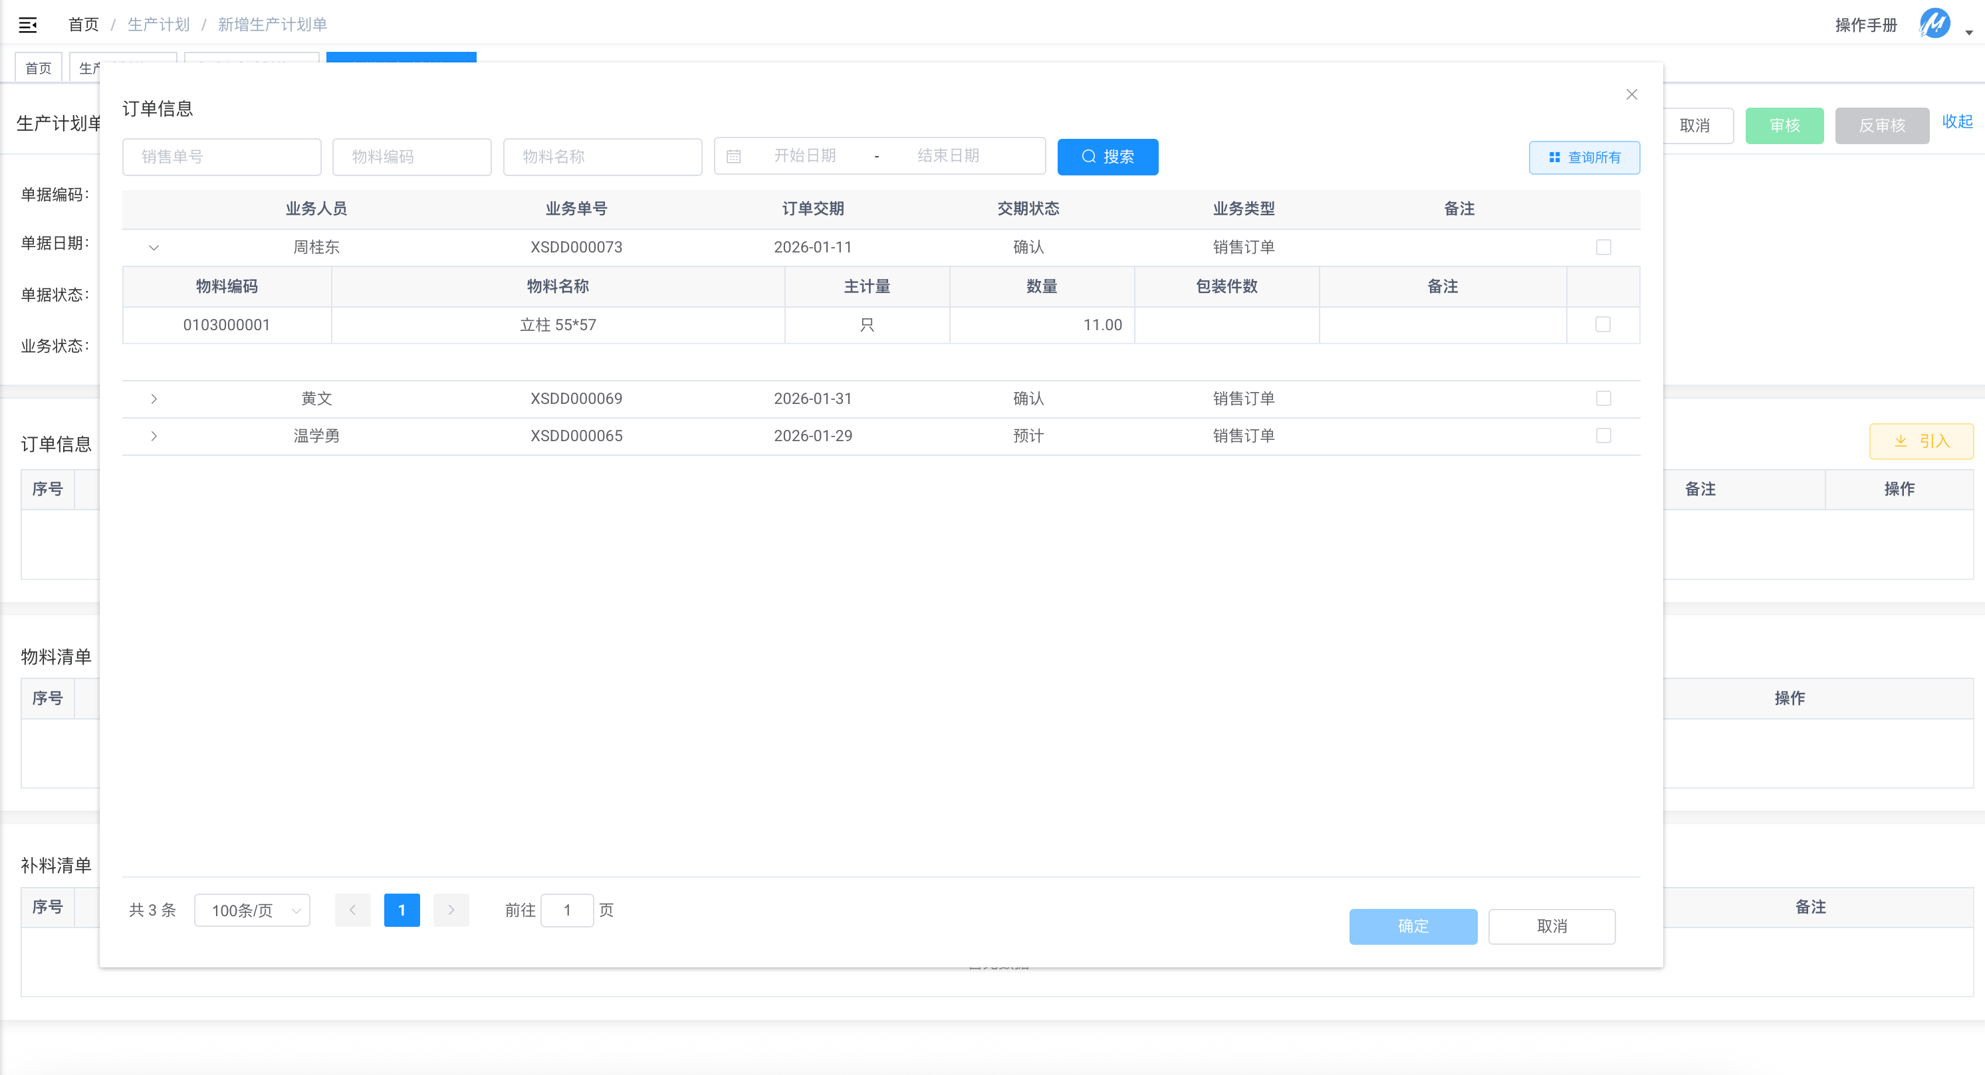Toggle the sidebar collapse hamburger icon
The image size is (1985, 1075).
[28, 25]
